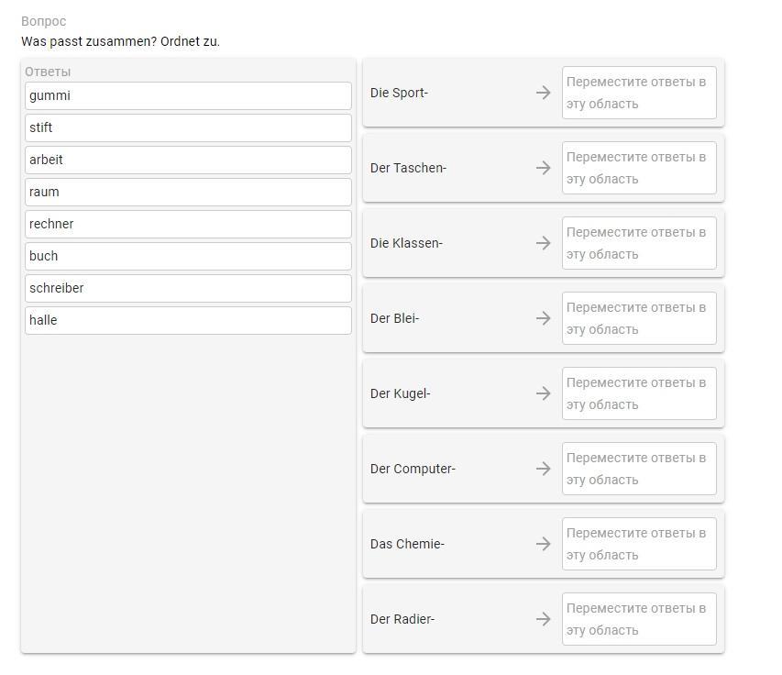782x675 pixels.
Task: Click the arrow next to Das Chemie-
Action: coord(543,544)
